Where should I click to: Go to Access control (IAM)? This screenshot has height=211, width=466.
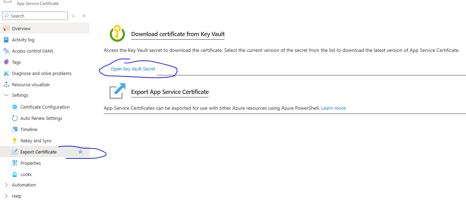[x=45, y=51]
